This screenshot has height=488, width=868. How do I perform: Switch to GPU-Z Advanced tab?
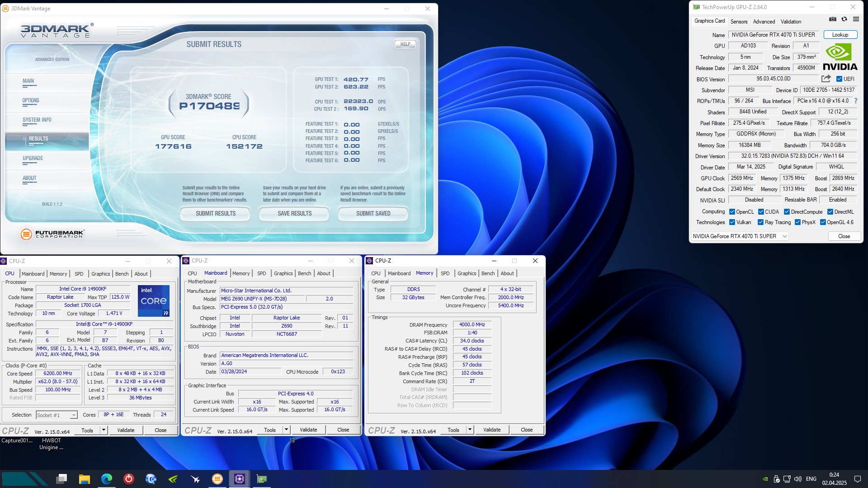(x=764, y=21)
